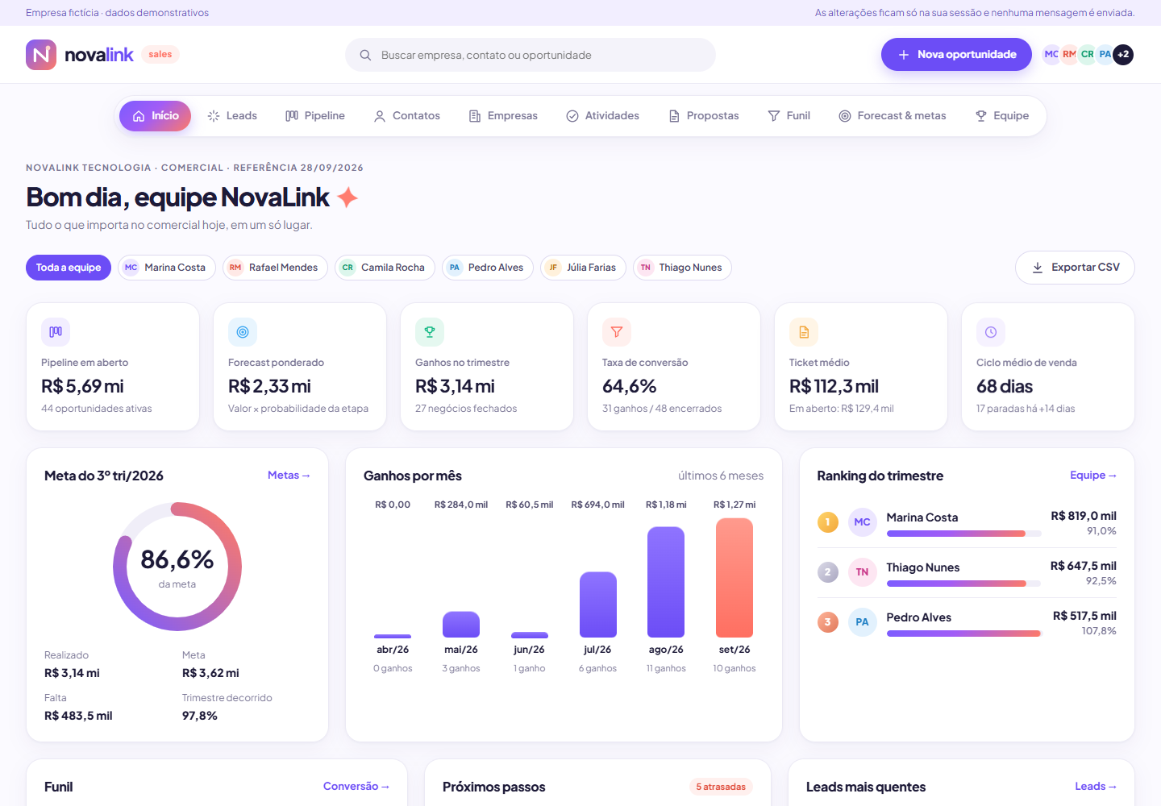Click the rank 3 medal for Pedro Alves
Screen dimensions: 1161x806
click(828, 622)
